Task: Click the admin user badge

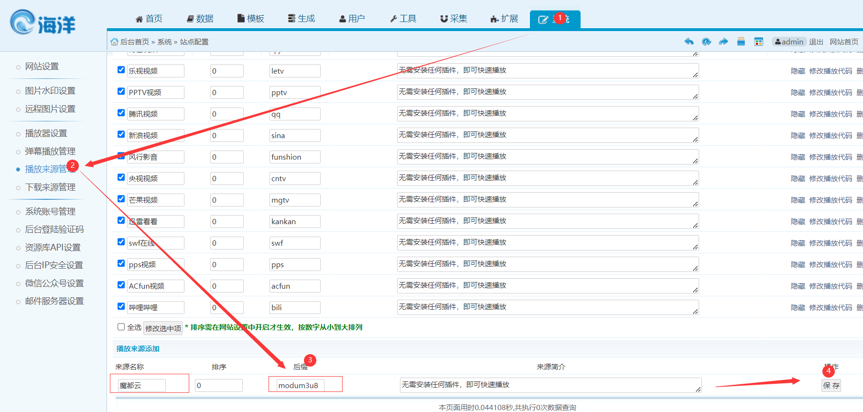Action: (x=789, y=42)
